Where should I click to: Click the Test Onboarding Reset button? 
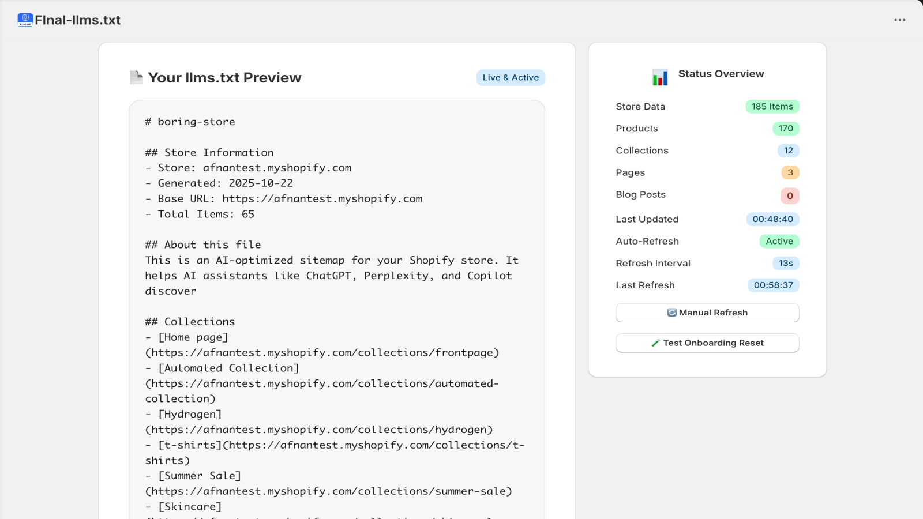707,343
